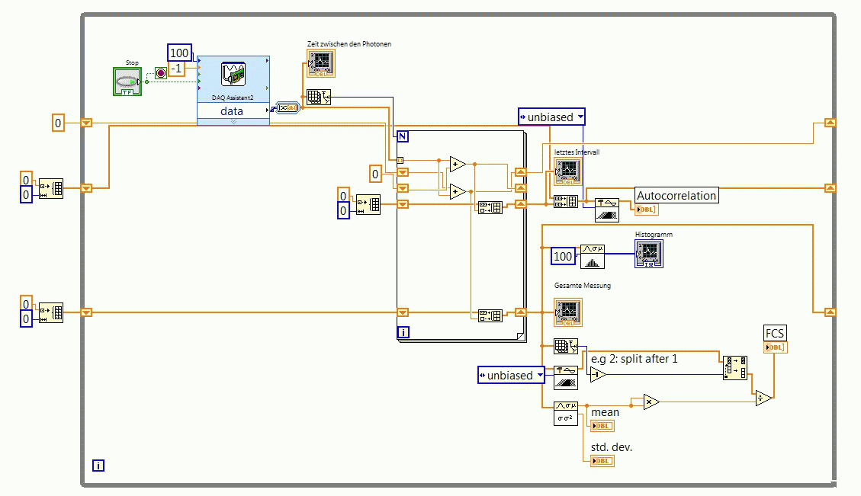Image resolution: width=861 pixels, height=496 pixels.
Task: Click the For Loop N count terminal
Action: pyautogui.click(x=403, y=136)
